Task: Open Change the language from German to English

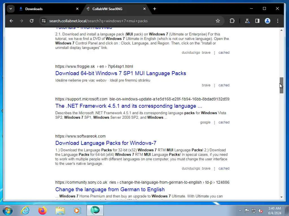Action: (110, 189)
